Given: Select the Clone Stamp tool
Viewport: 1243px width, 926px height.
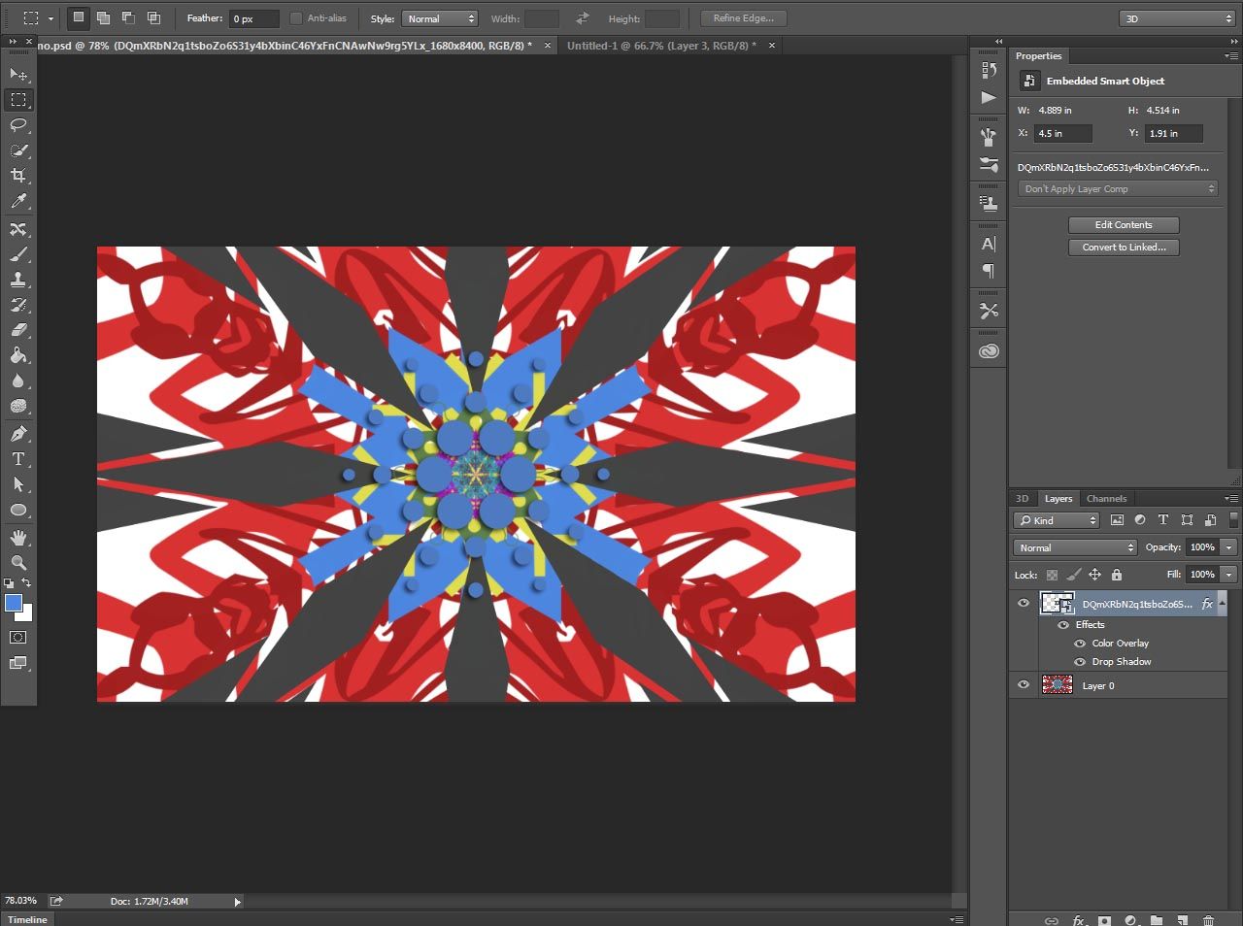Looking at the screenshot, I should [x=18, y=280].
